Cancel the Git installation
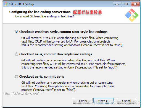This screenshot has width=145, height=108. pyautogui.click(x=127, y=101)
